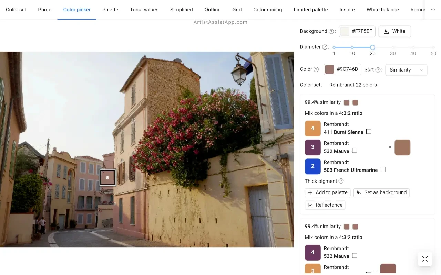Select the Limited palette tab
This screenshot has width=441, height=275.
[311, 10]
